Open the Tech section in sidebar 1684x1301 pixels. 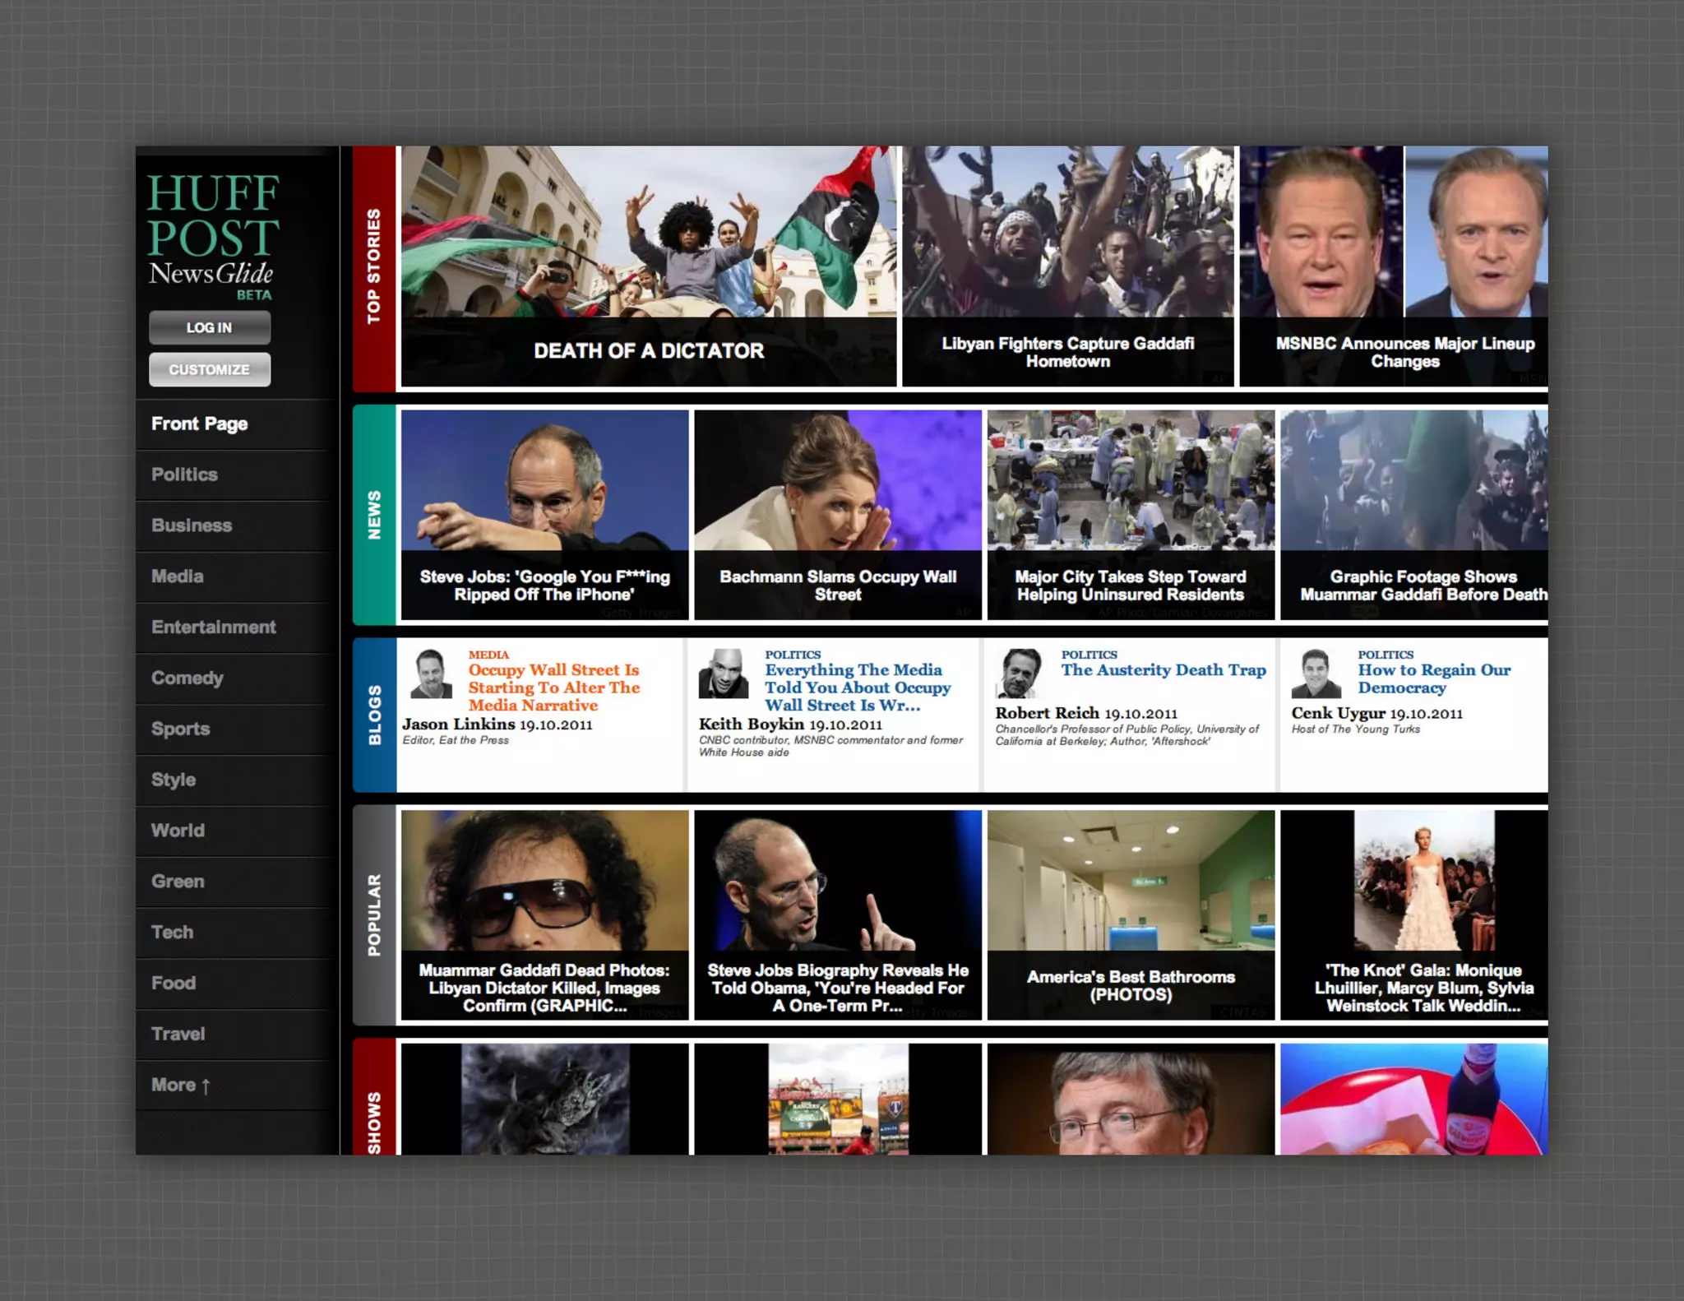172,932
